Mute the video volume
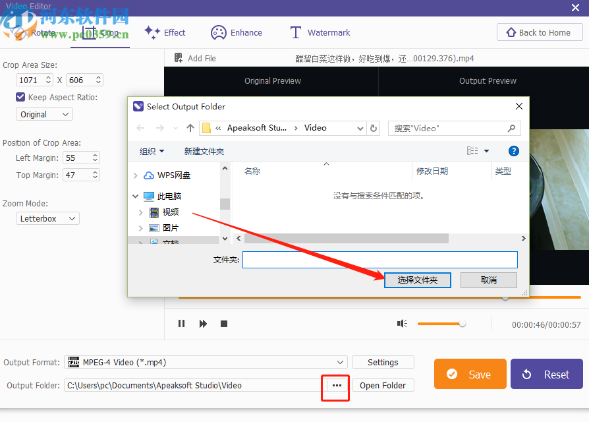 (402, 324)
